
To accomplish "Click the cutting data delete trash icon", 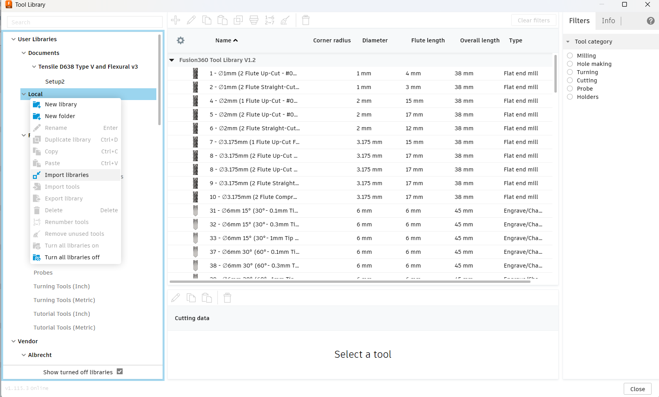I will pyautogui.click(x=227, y=298).
